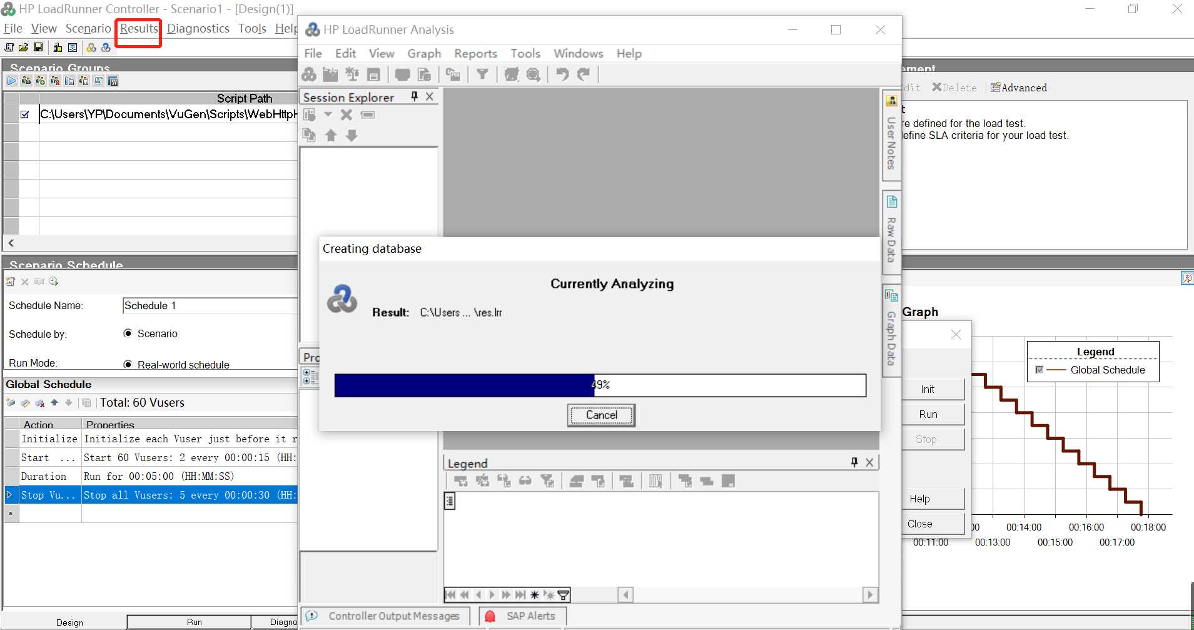Open the Raw Data side tab
Viewport: 1194px width, 630px height.
891,231
